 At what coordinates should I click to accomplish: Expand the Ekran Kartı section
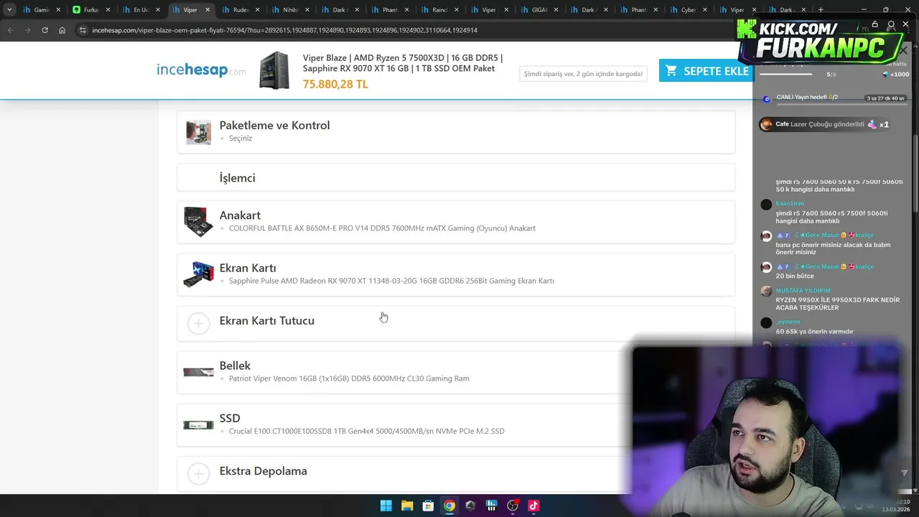[x=456, y=274]
